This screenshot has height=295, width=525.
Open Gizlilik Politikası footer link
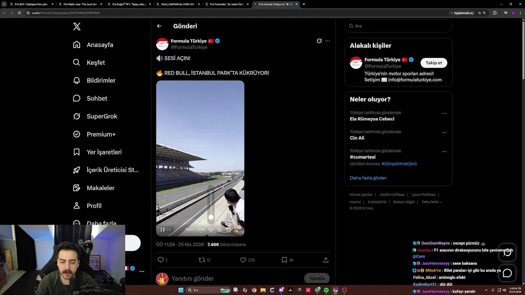coord(392,195)
